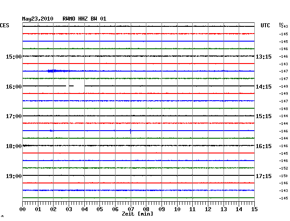Select the DC offset value -148
This screenshot has width=290, height=221.
click(283, 109)
